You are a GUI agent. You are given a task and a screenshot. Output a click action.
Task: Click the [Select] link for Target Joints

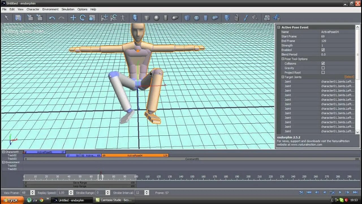349,77
